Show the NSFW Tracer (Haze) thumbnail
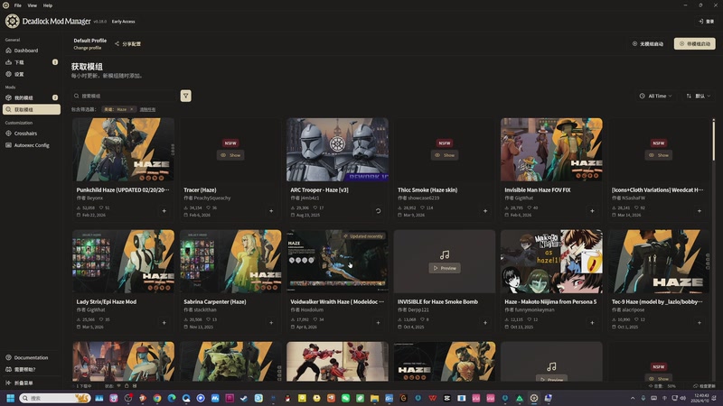Image resolution: width=723 pixels, height=406 pixels. click(230, 155)
